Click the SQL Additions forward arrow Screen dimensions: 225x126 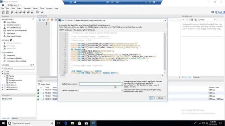point(187,20)
